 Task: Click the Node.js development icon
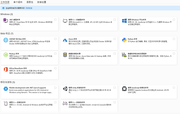pos(5,55)
